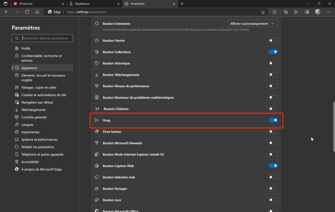
Task: Add page to favorites star icon
Action: pos(263,12)
